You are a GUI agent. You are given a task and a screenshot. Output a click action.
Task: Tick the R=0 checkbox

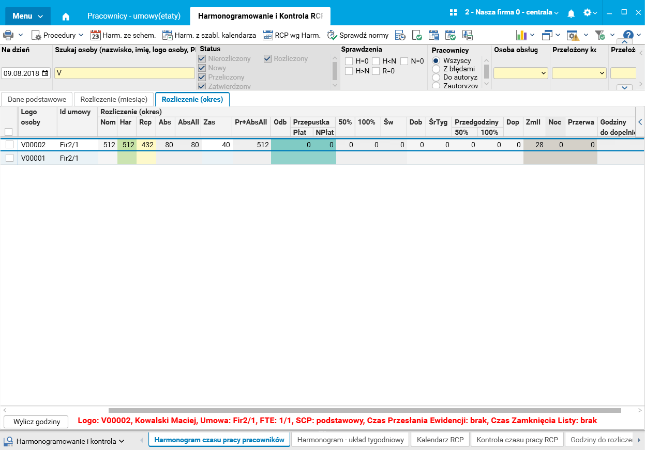pyautogui.click(x=376, y=71)
